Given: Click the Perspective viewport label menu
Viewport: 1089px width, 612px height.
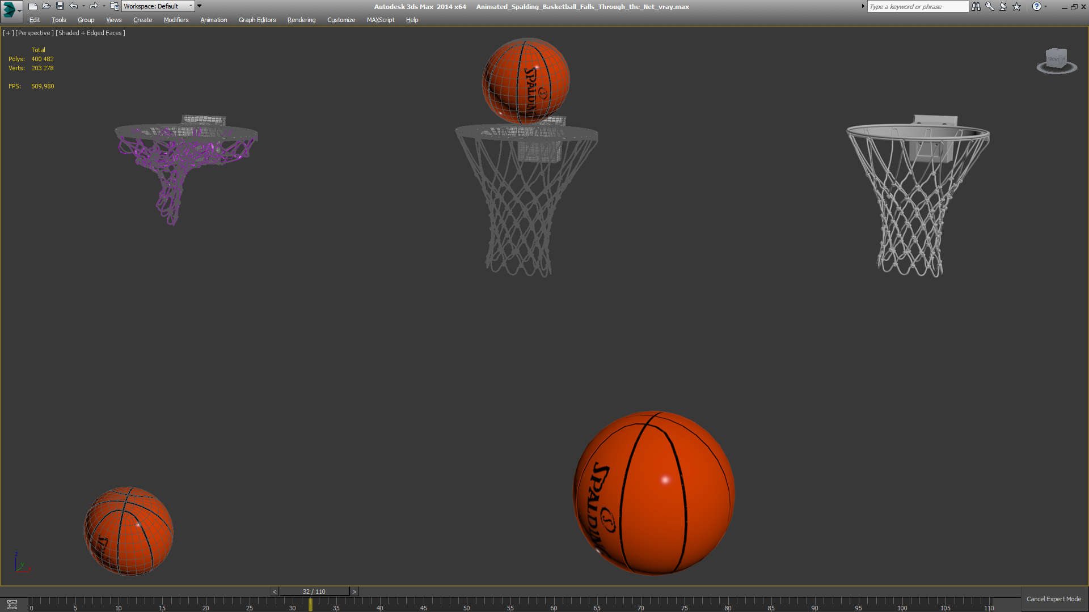Looking at the screenshot, I should (x=35, y=33).
